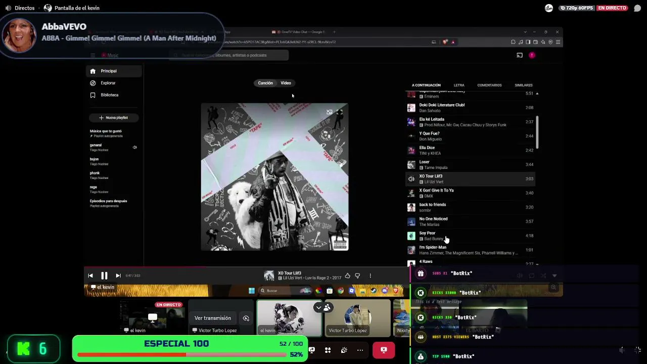Open the Principal home page
The width and height of the screenshot is (647, 364).
114,71
